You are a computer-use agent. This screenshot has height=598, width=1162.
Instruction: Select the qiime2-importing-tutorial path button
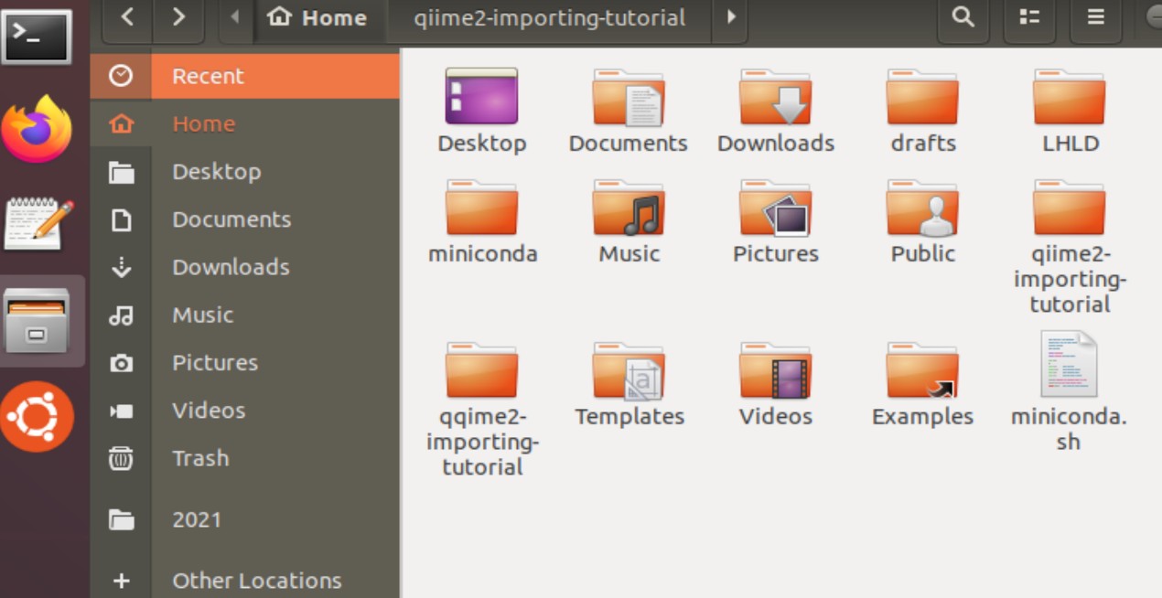click(x=548, y=17)
